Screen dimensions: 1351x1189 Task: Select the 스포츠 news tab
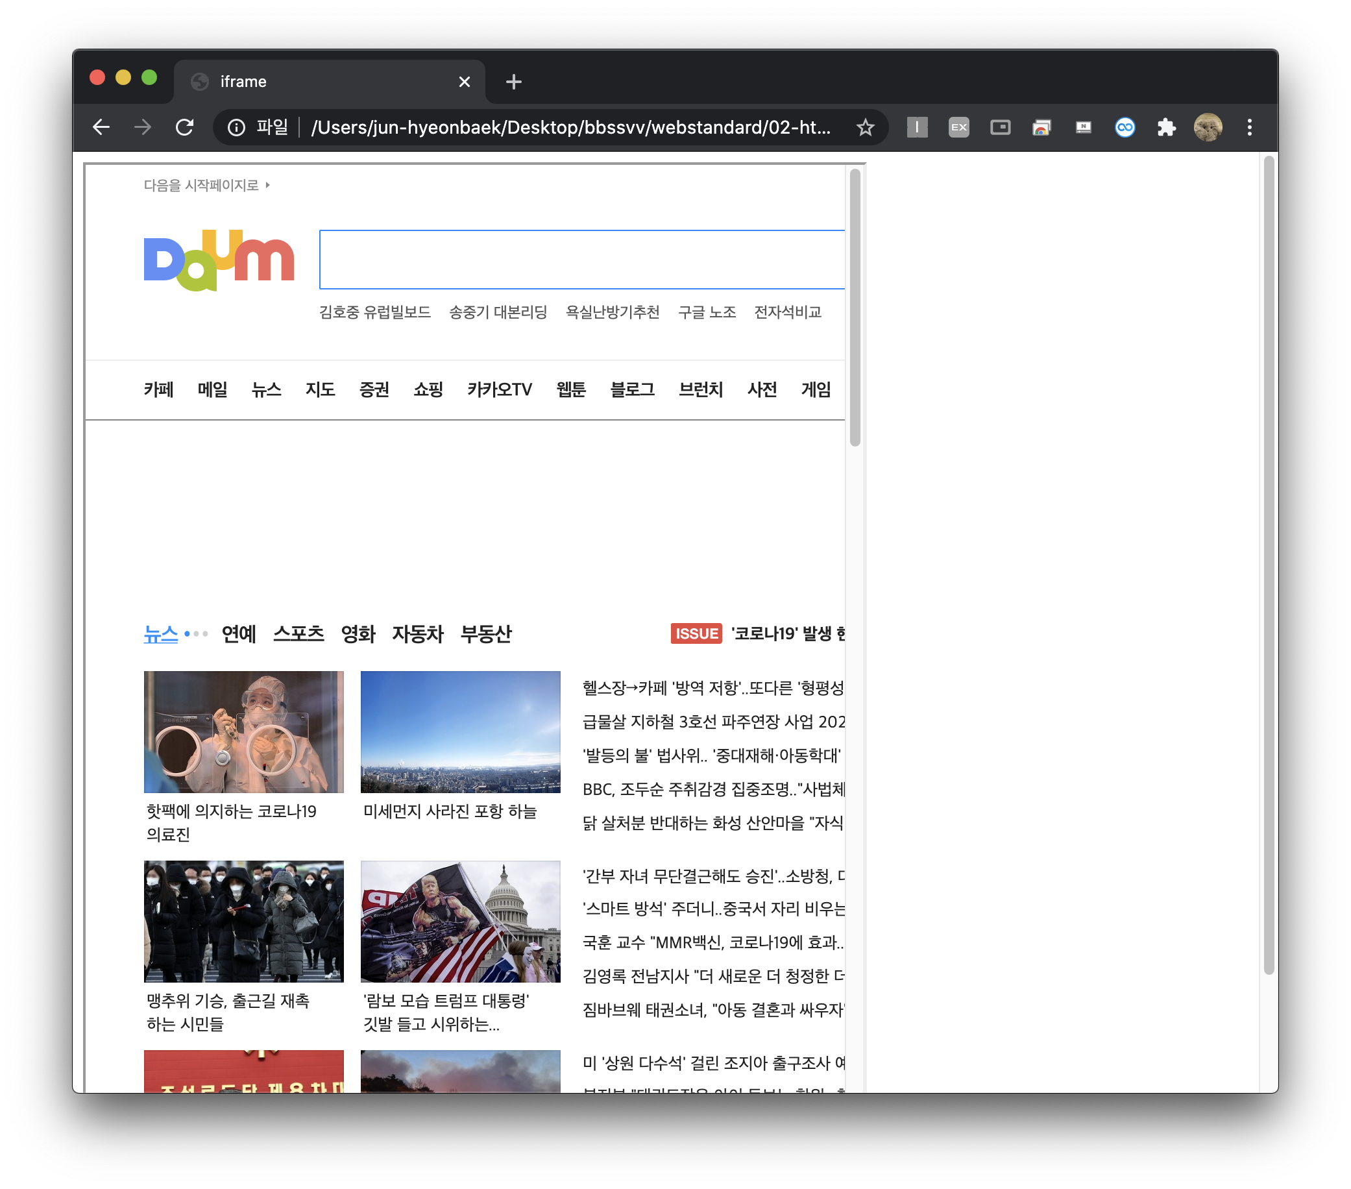pyautogui.click(x=298, y=633)
